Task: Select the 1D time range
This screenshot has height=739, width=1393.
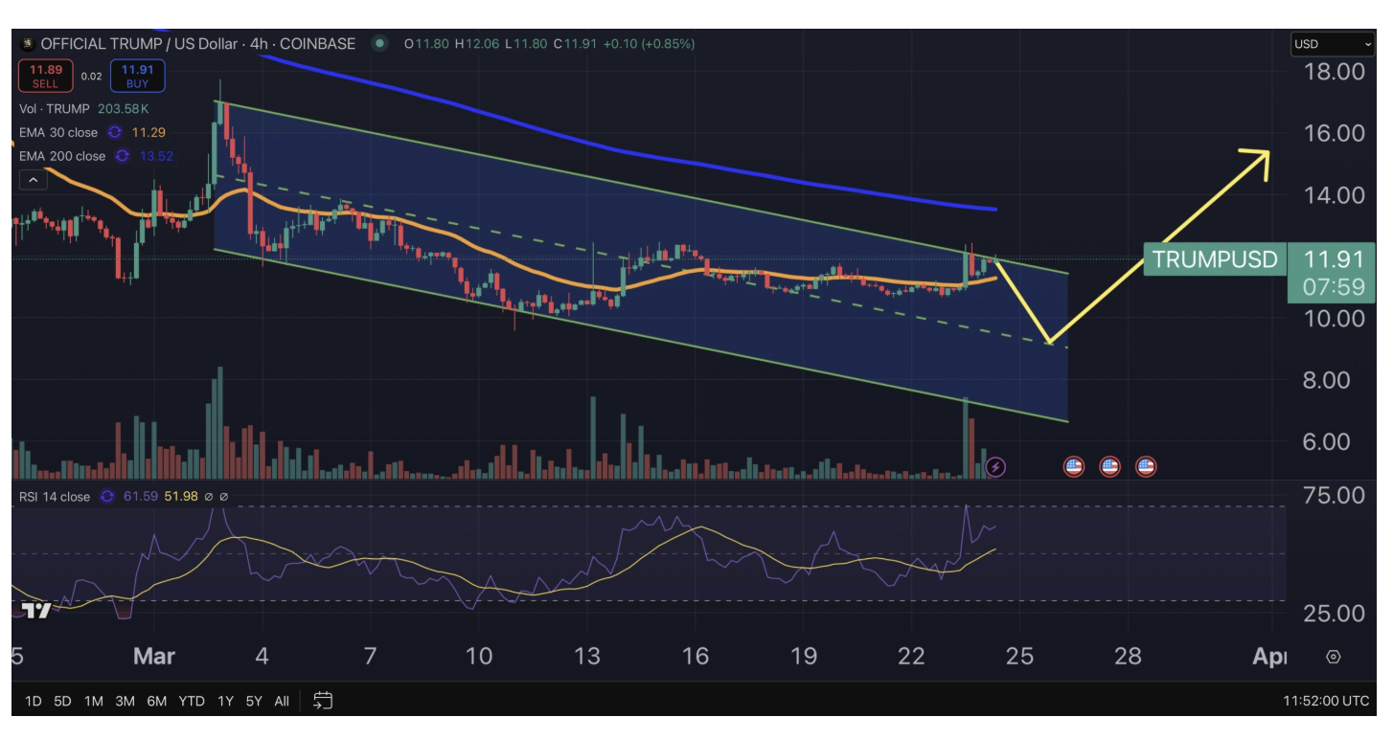Action: 33,701
